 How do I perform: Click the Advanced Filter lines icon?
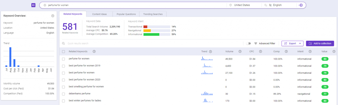point(256,44)
